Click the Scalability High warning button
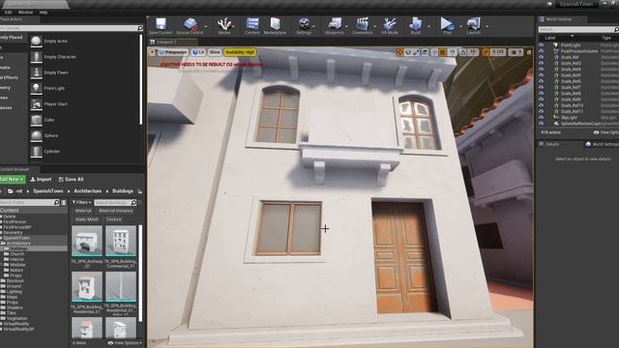The height and width of the screenshot is (348, 619). pos(240,52)
